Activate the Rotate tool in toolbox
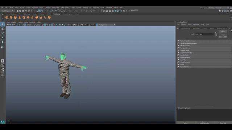This screenshot has height=130, width=232. [x=3, y=42]
